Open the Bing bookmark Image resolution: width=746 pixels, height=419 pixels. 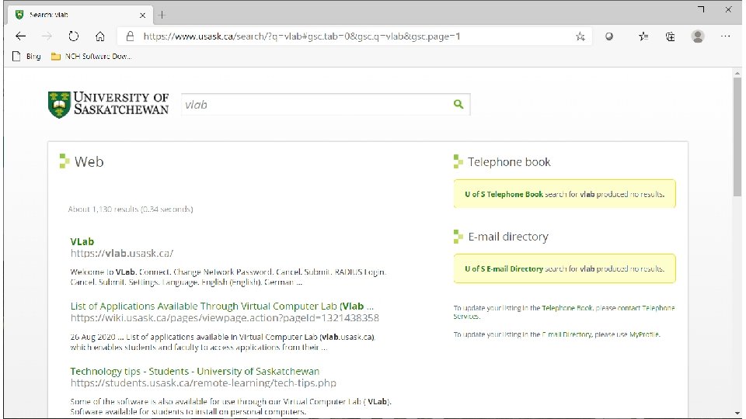coord(26,56)
